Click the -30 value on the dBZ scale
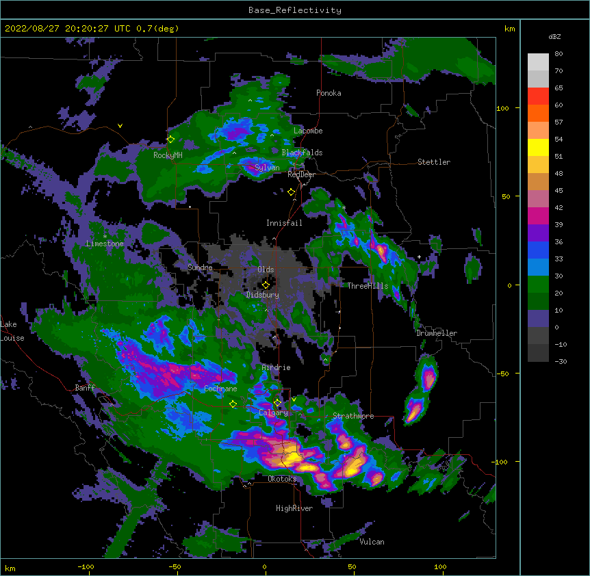Screen dimensions: 590x576 [x=561, y=361]
